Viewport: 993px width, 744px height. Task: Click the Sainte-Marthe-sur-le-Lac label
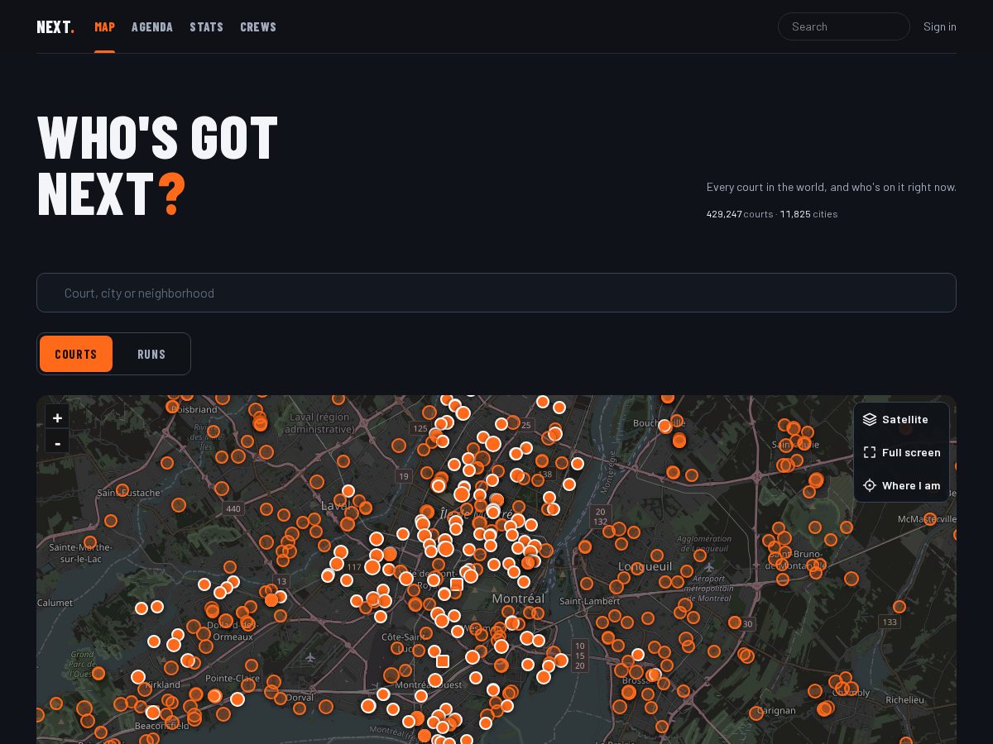coord(80,553)
